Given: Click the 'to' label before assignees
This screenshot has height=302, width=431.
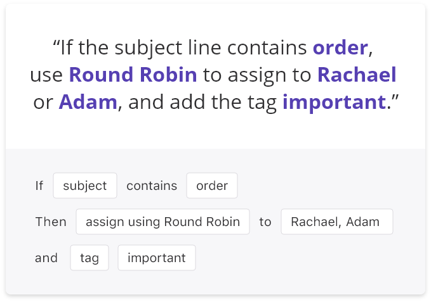Looking at the screenshot, I should click(x=265, y=222).
